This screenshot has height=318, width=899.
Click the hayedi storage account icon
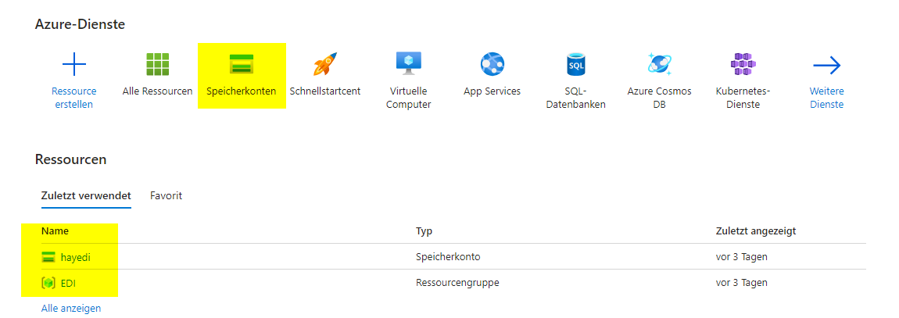[49, 256]
